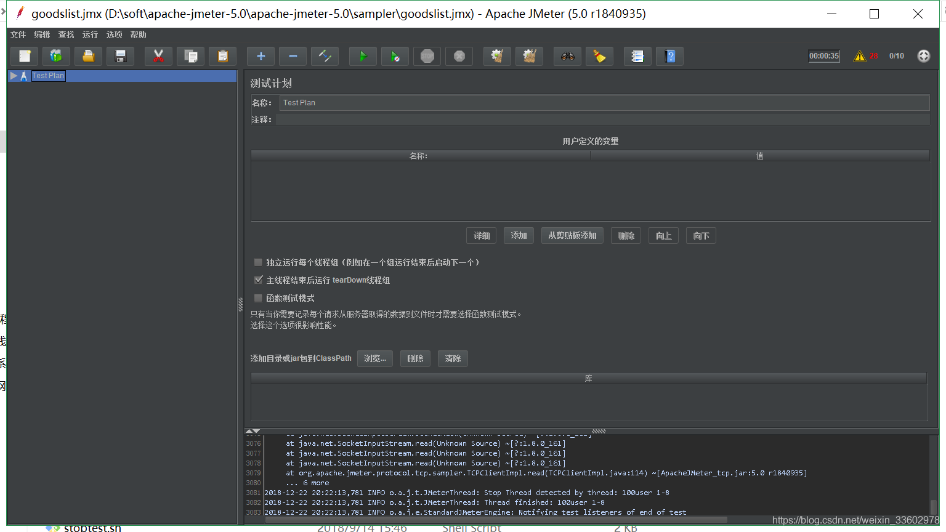Open the Function helper dialog icon
Screen dimensions: 946x532
tap(637, 56)
